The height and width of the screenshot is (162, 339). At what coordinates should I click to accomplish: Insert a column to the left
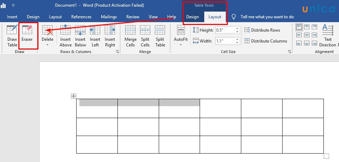click(x=95, y=36)
